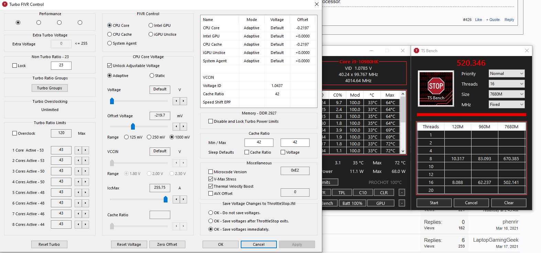541x253 pixels.
Task: Select OK - Do not save voltages
Action: point(234,213)
